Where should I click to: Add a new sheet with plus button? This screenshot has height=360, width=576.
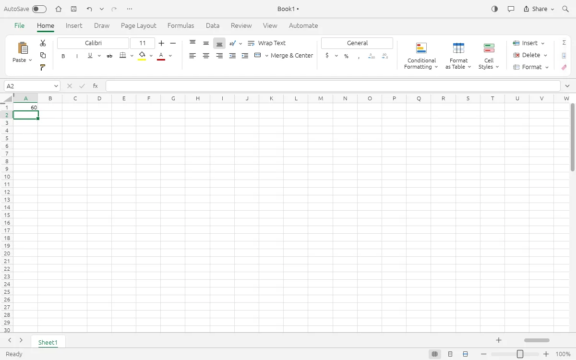(x=499, y=340)
